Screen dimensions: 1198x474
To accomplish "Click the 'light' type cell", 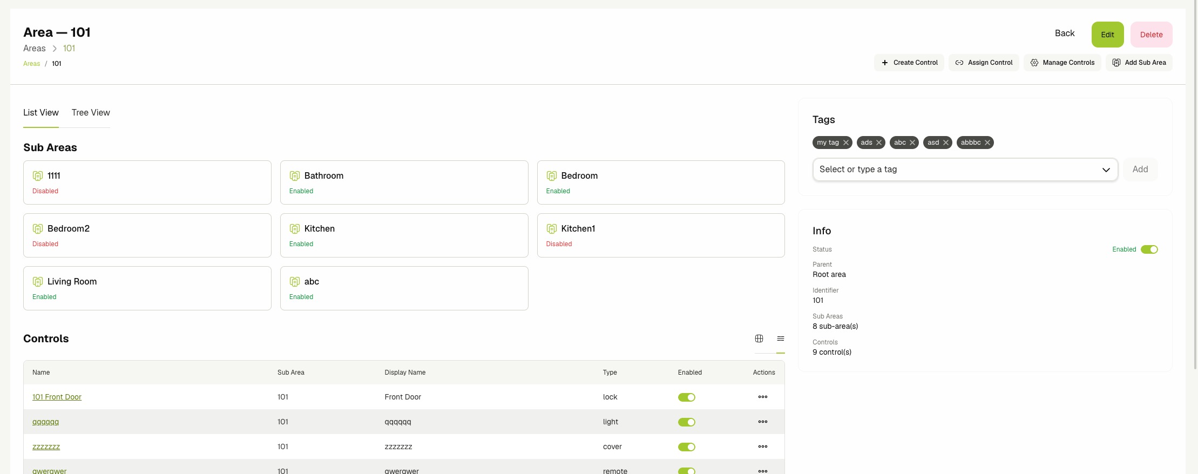I will [611, 422].
